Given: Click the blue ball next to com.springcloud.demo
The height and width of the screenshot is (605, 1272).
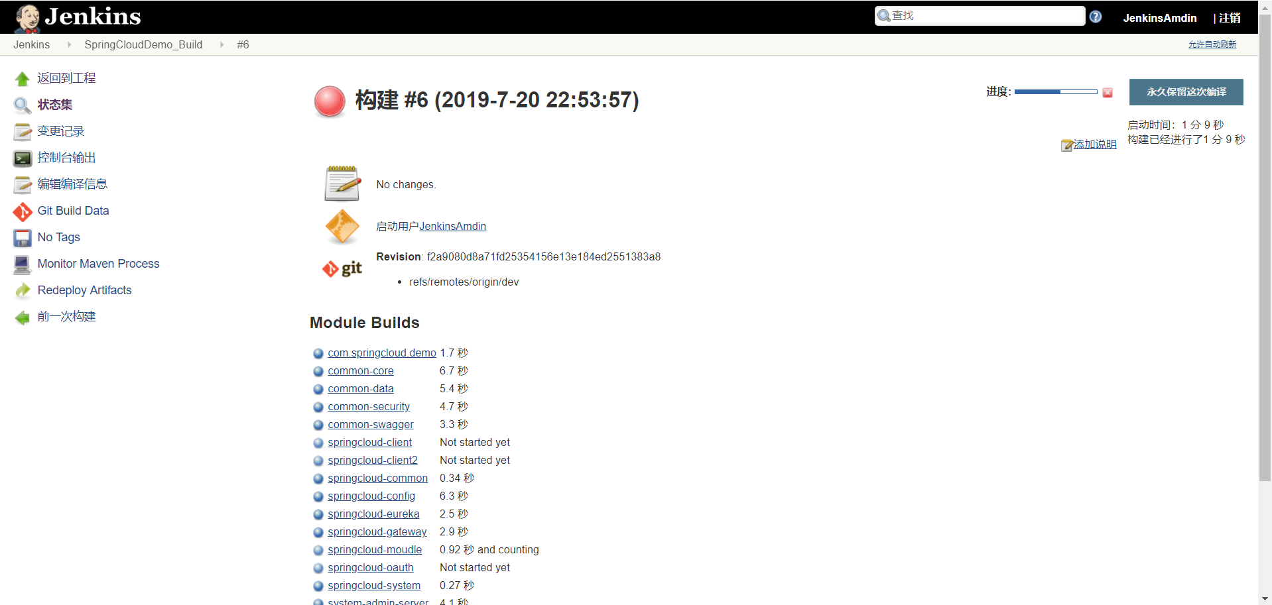Looking at the screenshot, I should coord(318,353).
